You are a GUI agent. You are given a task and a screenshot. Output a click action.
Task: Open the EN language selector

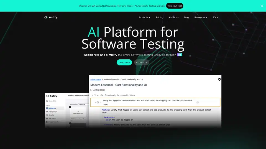[216, 17]
